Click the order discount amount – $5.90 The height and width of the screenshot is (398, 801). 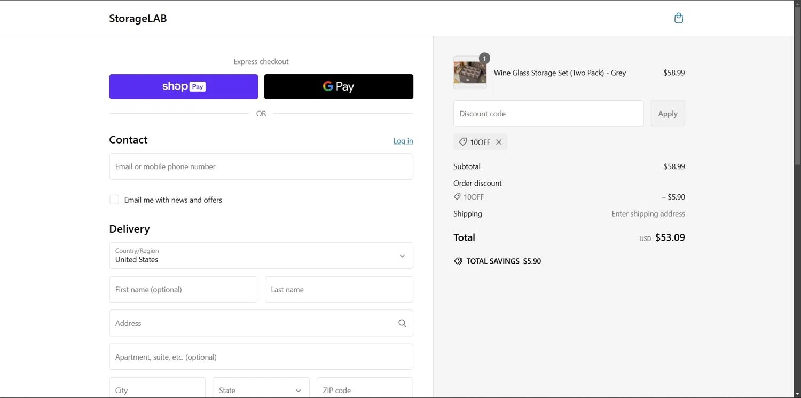(673, 197)
